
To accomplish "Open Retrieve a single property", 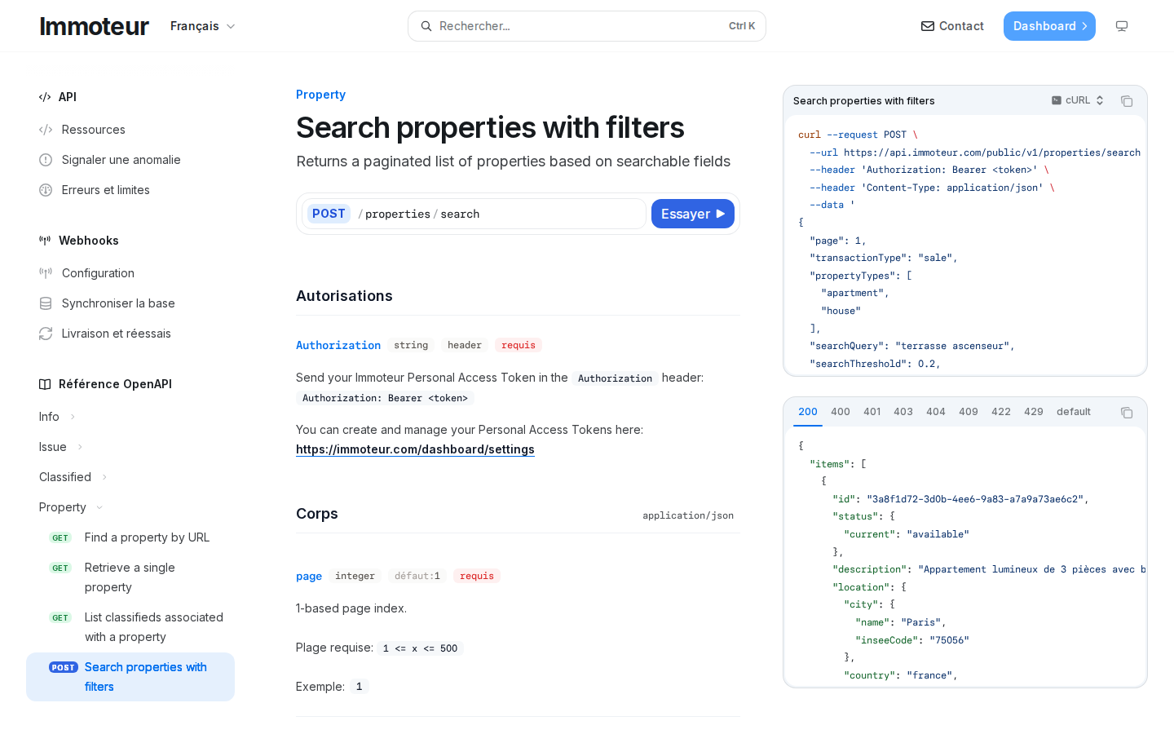I will (130, 577).
